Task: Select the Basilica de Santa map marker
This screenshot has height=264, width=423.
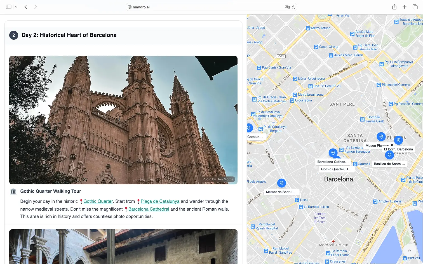Action: click(389, 155)
